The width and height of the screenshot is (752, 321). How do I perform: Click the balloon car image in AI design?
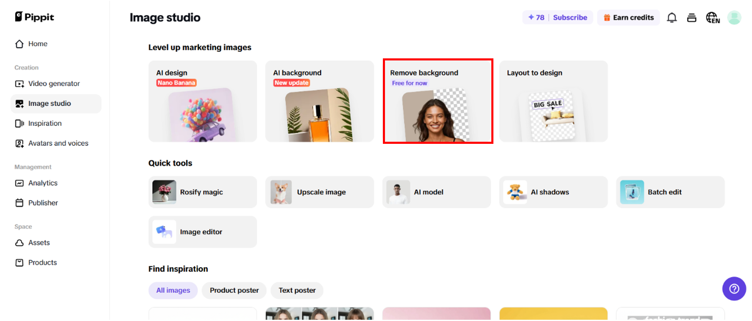click(x=203, y=115)
